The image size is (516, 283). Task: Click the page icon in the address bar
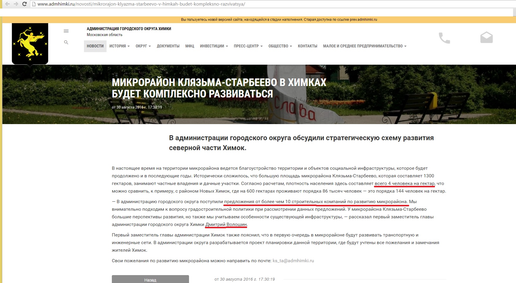point(34,4)
